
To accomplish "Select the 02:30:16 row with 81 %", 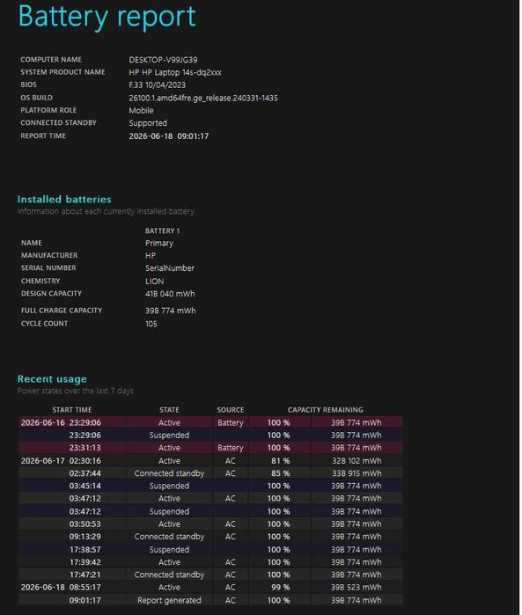I will tap(210, 460).
